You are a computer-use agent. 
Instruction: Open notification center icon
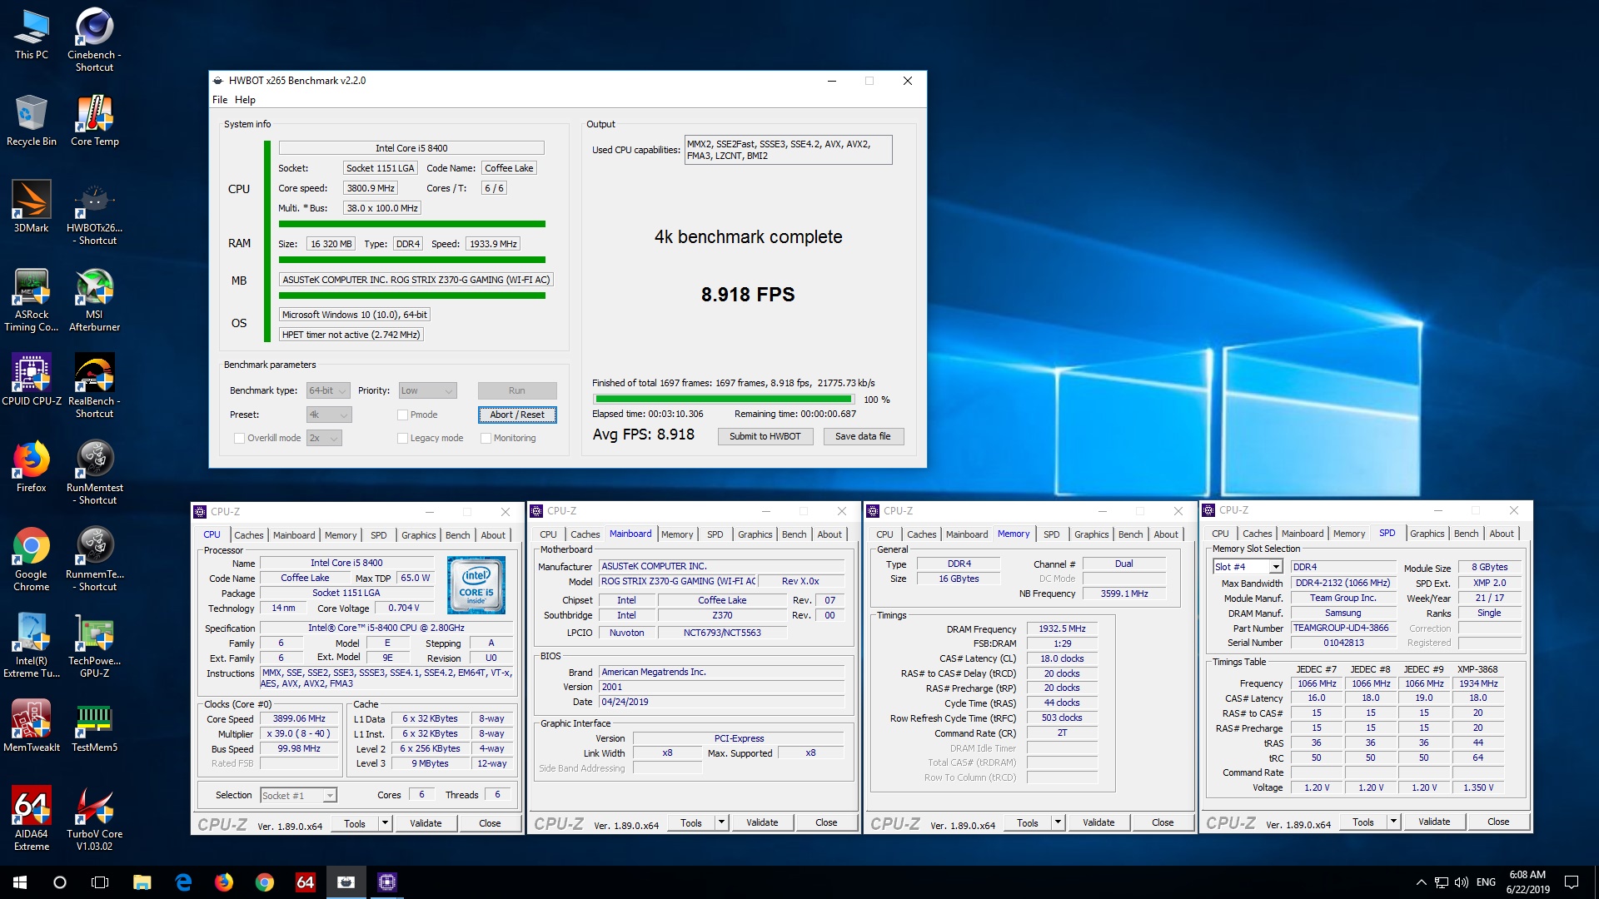tap(1572, 882)
